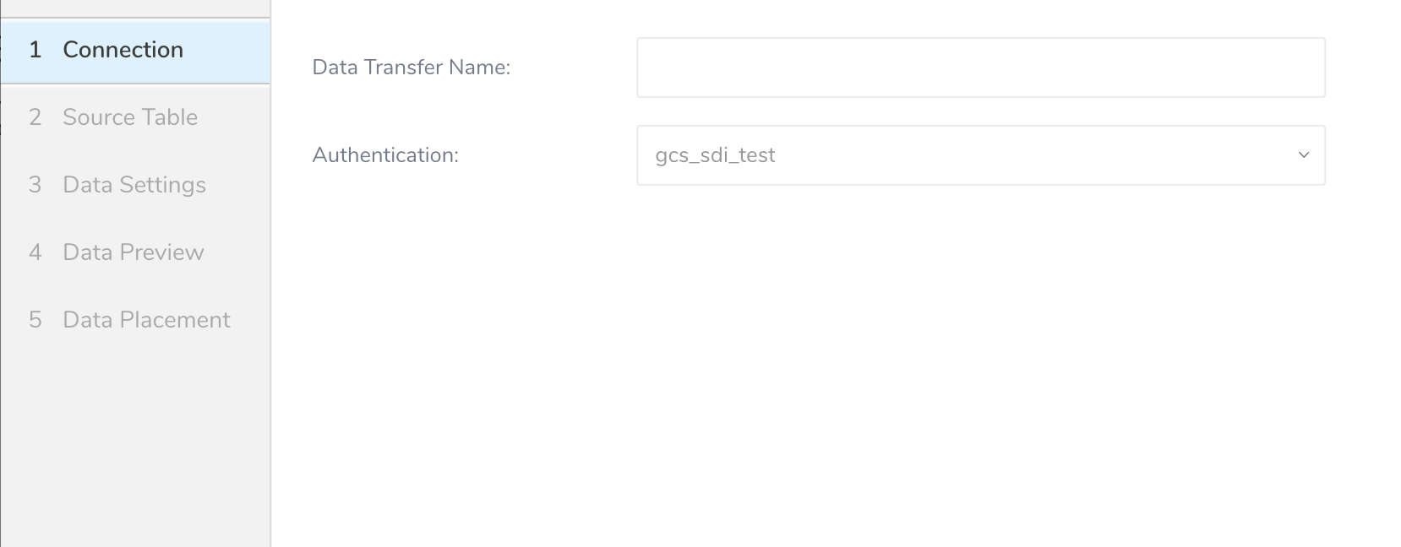Click the Authentication field label

(x=385, y=155)
